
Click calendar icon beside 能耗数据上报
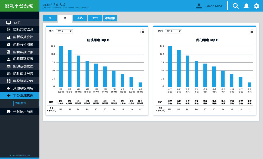8,52
